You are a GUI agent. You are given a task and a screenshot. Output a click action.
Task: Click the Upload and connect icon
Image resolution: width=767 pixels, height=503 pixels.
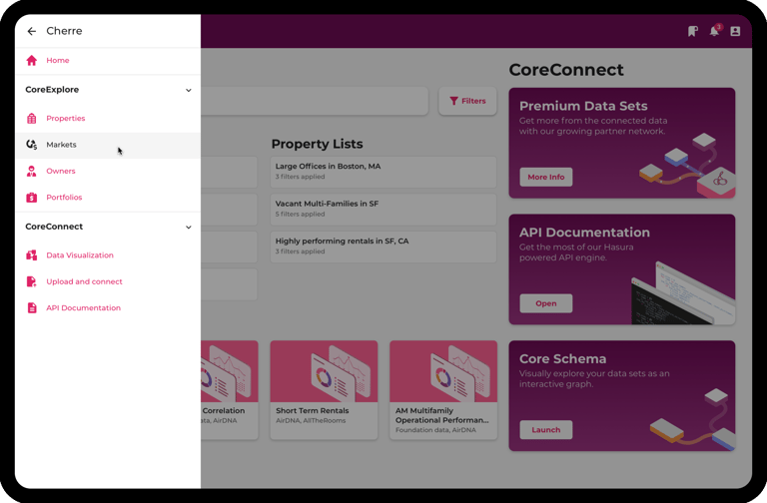click(32, 282)
